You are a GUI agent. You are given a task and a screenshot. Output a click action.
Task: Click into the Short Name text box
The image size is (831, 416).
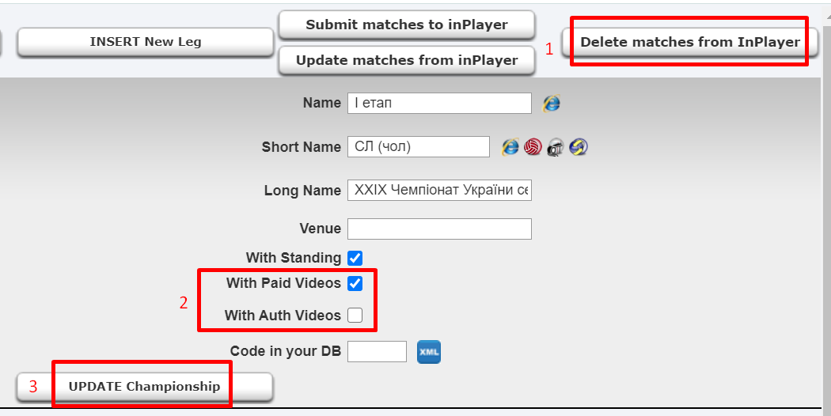[x=419, y=147]
